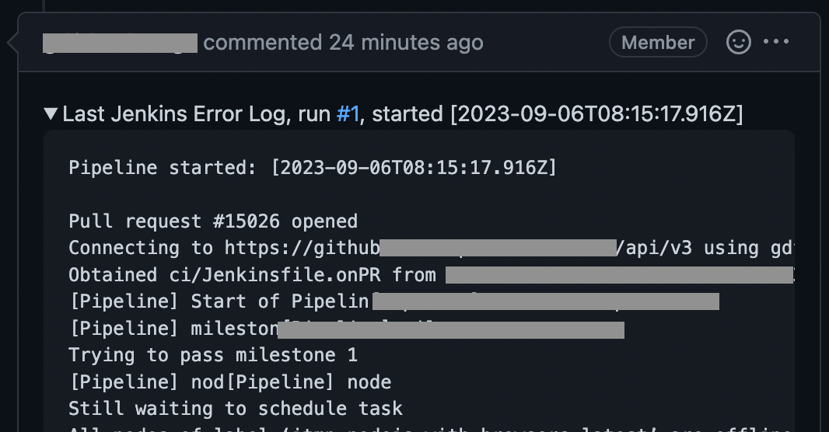Open the comment's three-dot options menu
The height and width of the screenshot is (432, 829).
[776, 42]
